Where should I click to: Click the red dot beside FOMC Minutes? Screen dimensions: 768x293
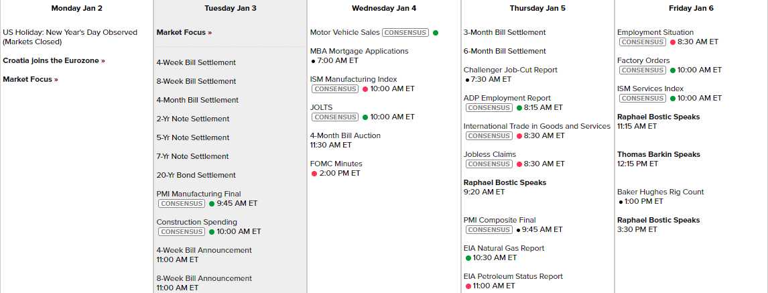pyautogui.click(x=314, y=173)
